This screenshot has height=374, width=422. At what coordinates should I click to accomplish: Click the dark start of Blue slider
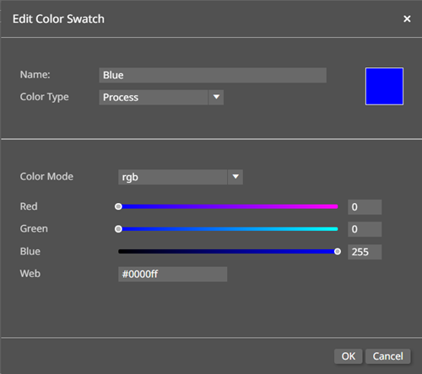(x=122, y=252)
